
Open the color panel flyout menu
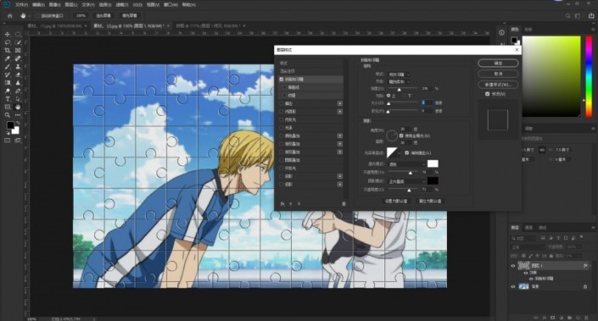click(x=593, y=30)
